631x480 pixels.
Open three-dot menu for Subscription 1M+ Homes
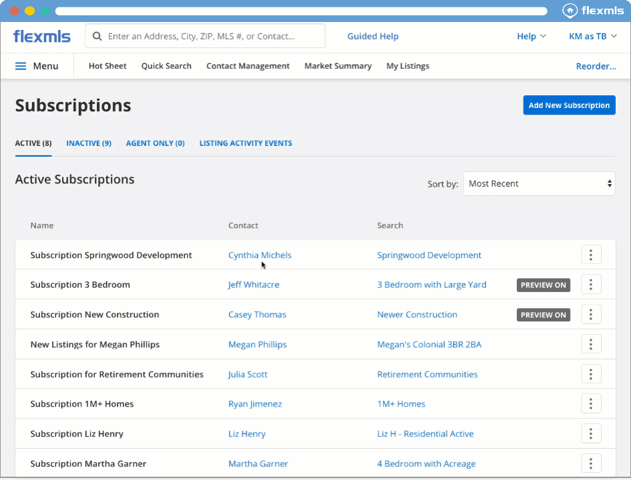click(591, 403)
